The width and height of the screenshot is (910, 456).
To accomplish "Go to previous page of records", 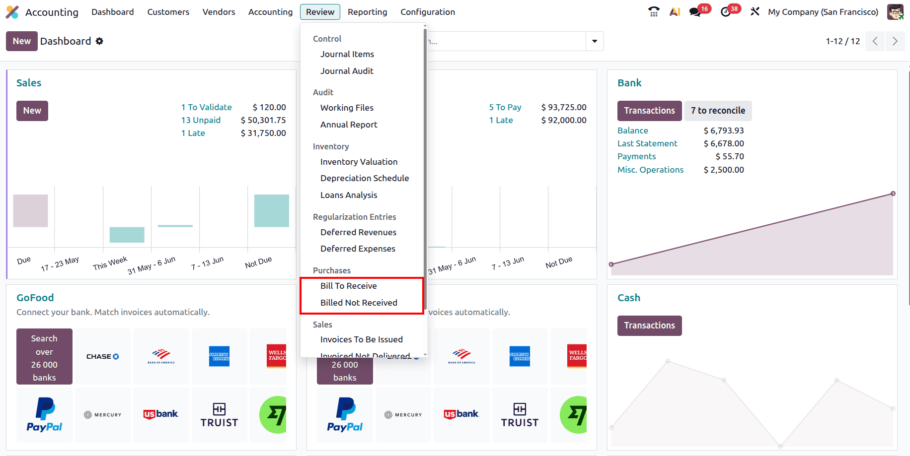I will point(875,41).
